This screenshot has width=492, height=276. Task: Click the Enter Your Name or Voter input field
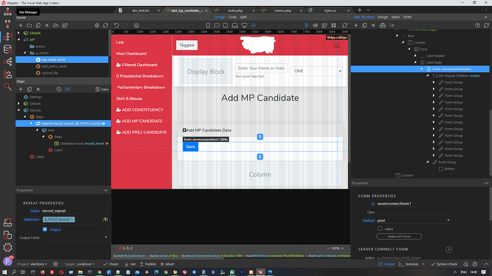(x=261, y=68)
